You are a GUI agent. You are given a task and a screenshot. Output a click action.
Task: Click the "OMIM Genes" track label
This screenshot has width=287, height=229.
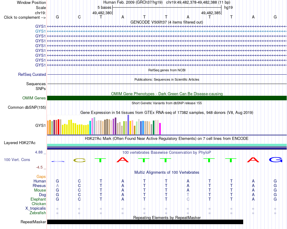(34, 98)
